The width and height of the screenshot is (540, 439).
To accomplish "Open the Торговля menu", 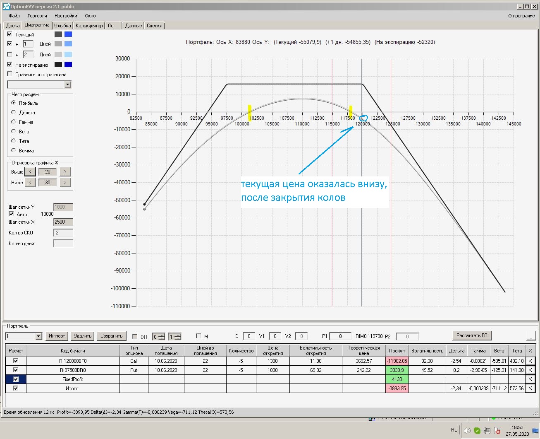I will click(37, 16).
